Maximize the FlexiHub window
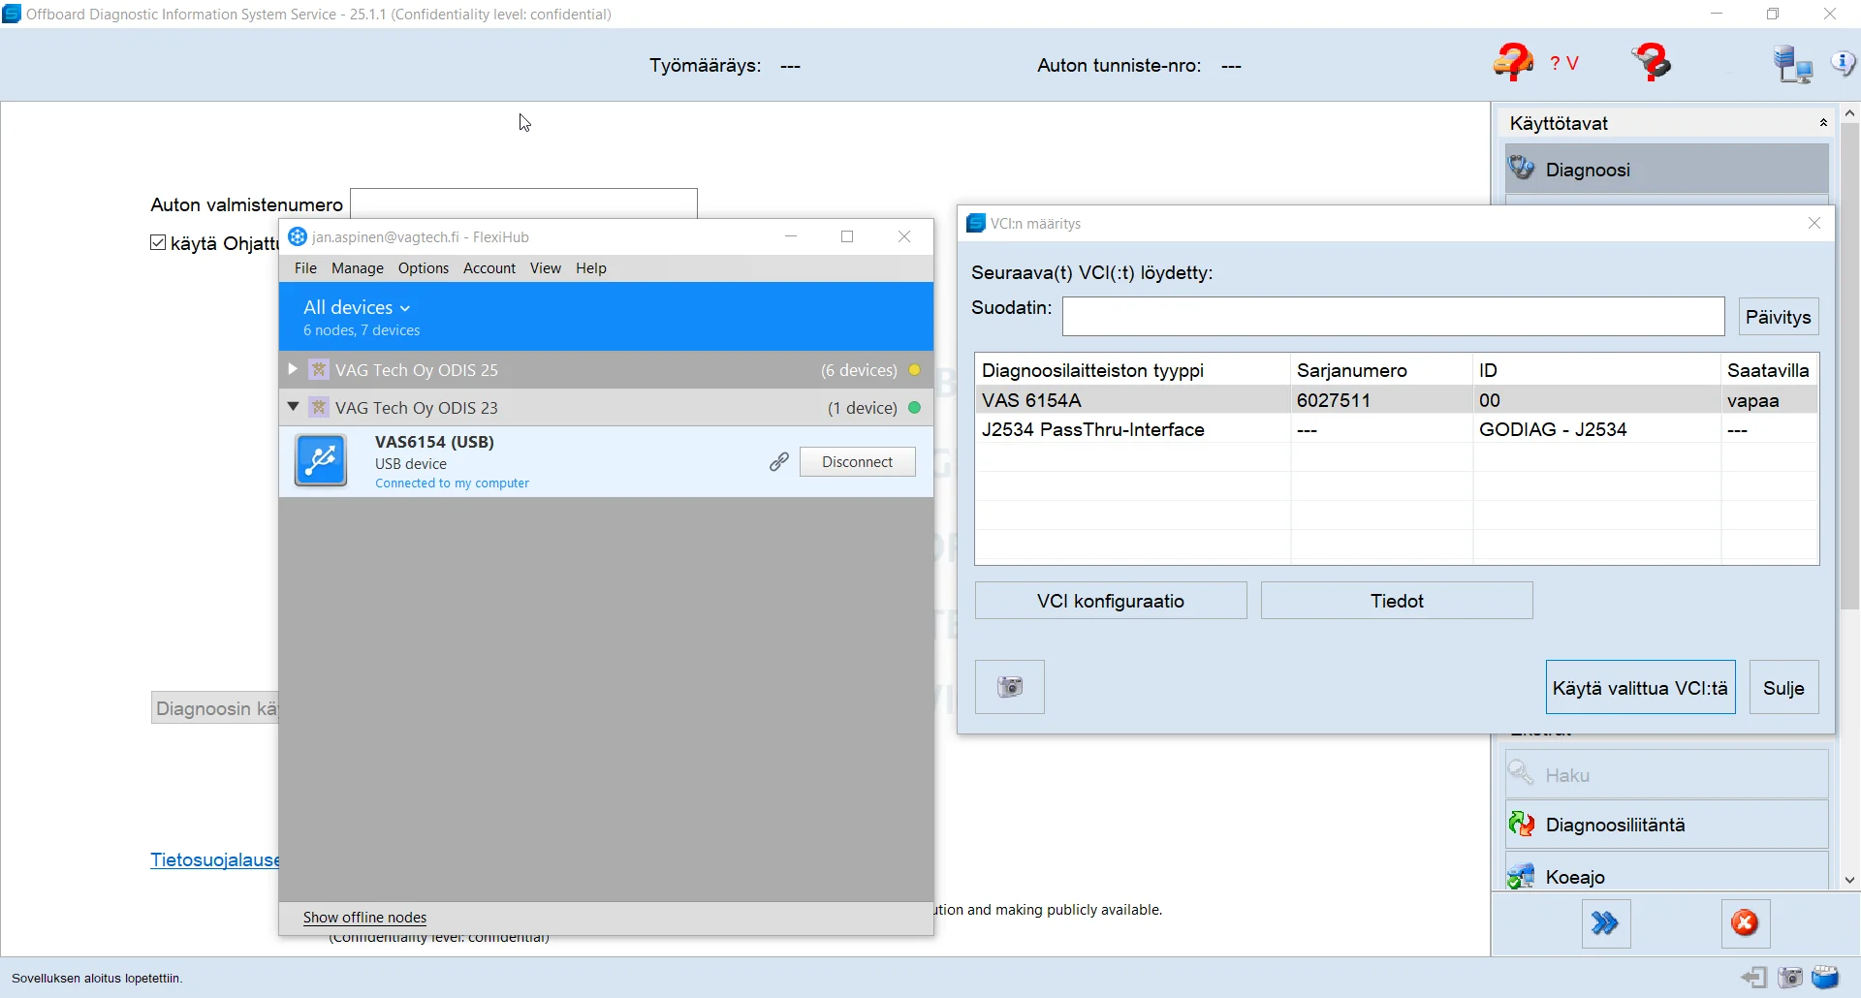This screenshot has width=1861, height=998. click(x=847, y=236)
